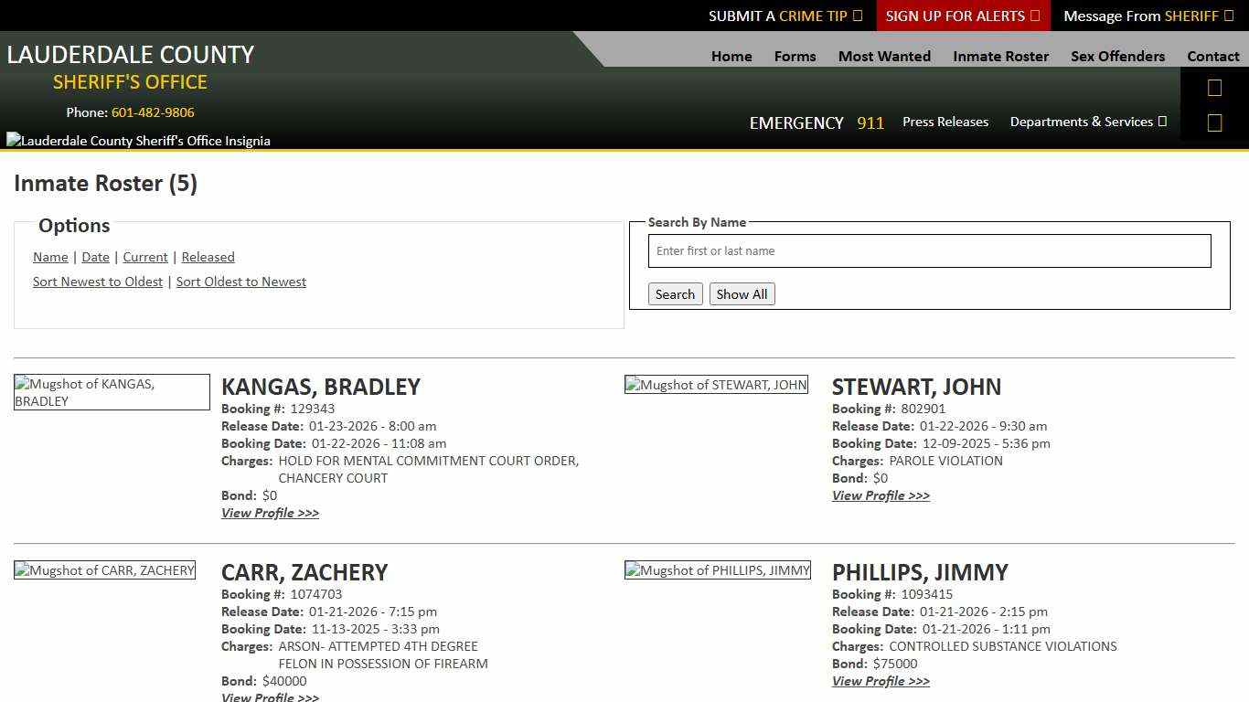1249x702 pixels.
Task: View profile for KANGAS, BRADLEY
Action: pos(270,513)
